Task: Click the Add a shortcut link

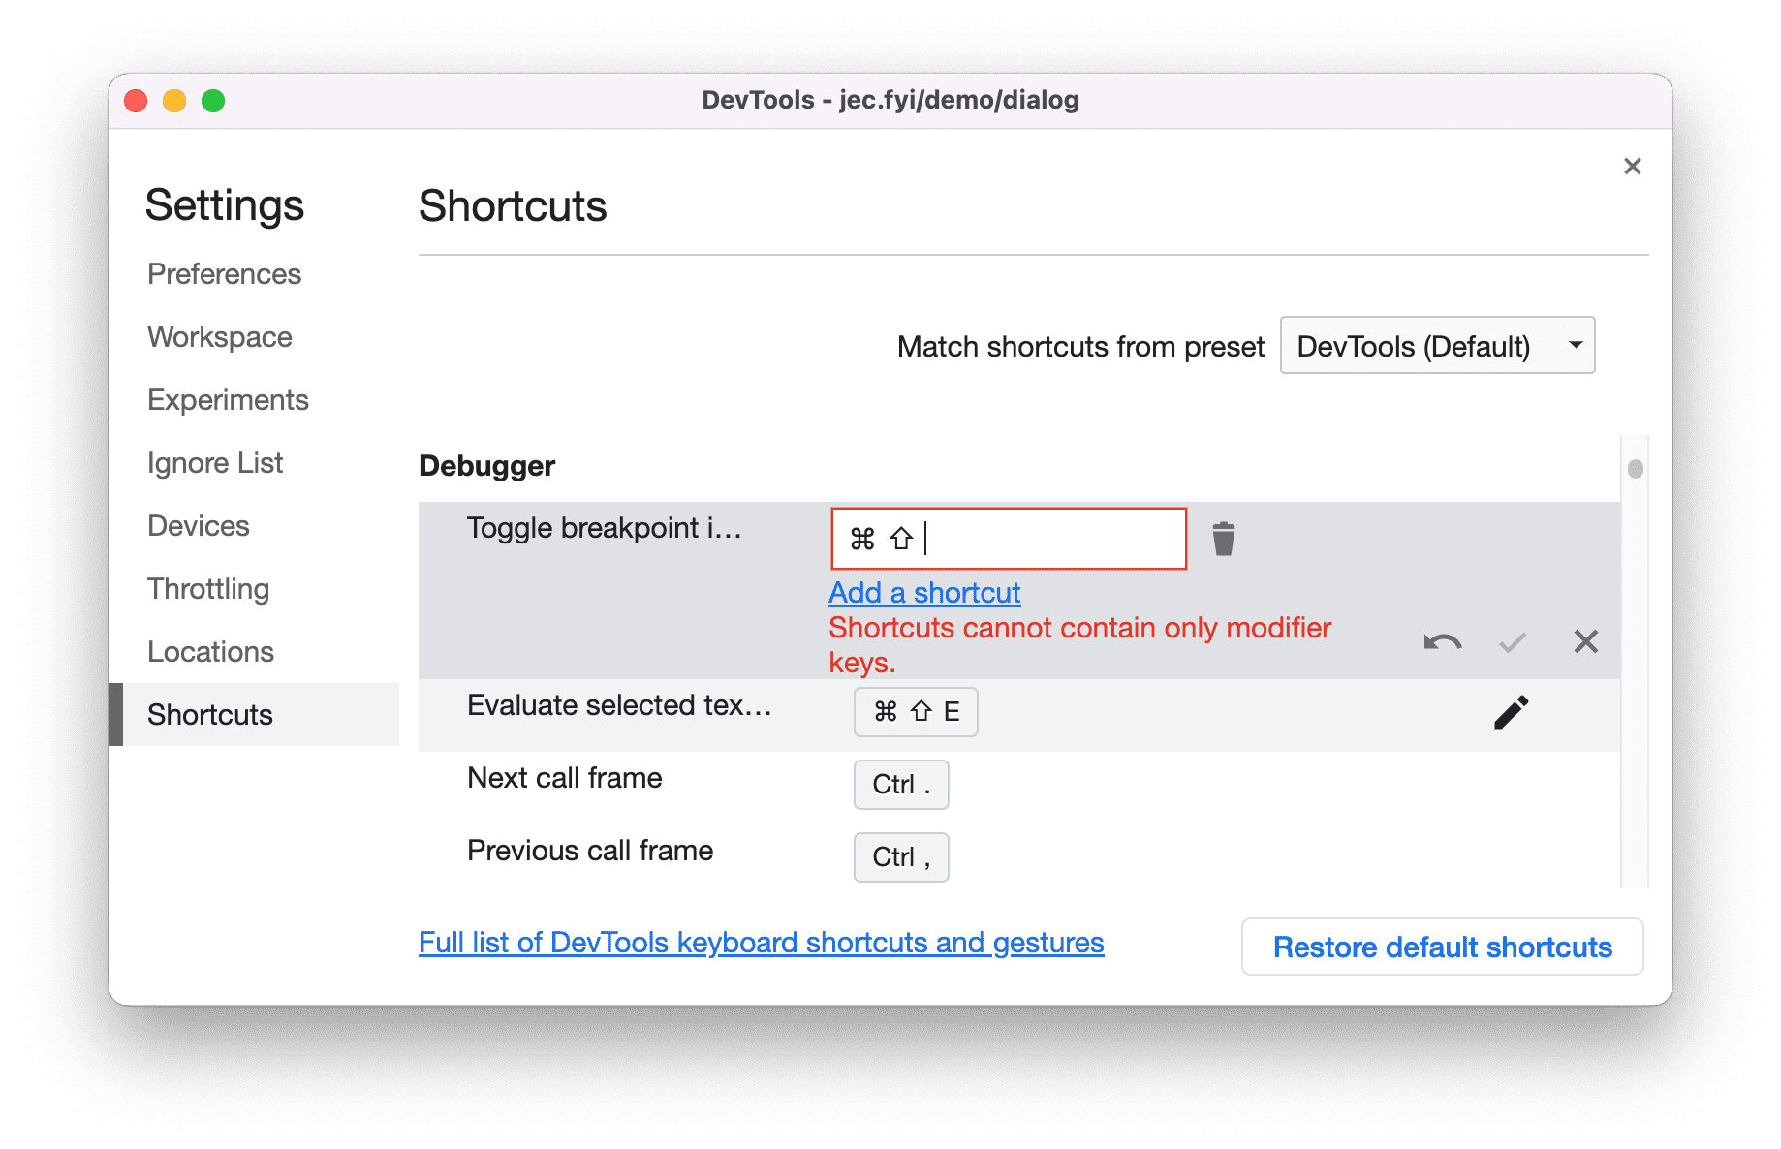Action: click(922, 592)
